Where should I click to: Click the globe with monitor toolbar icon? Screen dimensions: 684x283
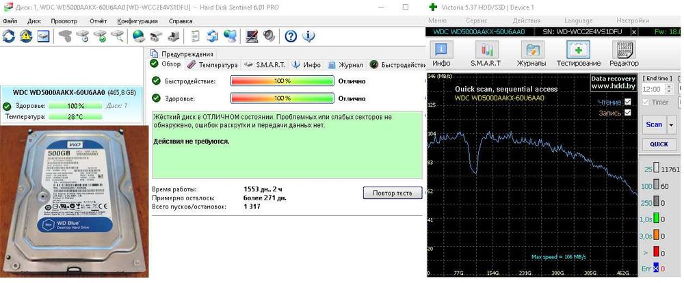pyautogui.click(x=230, y=36)
